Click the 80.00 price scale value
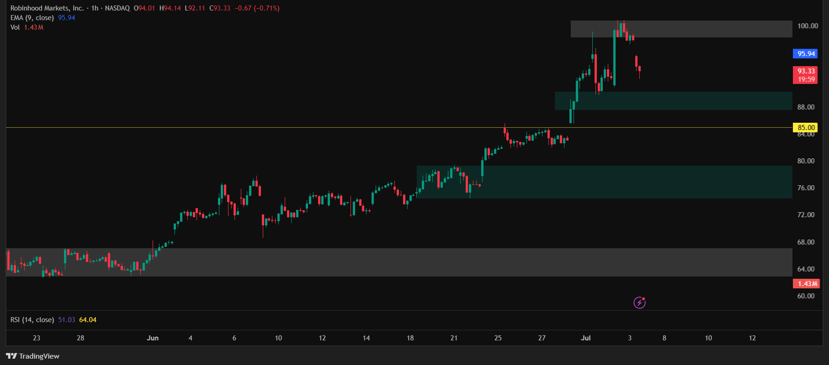Image resolution: width=829 pixels, height=365 pixels. pos(806,161)
